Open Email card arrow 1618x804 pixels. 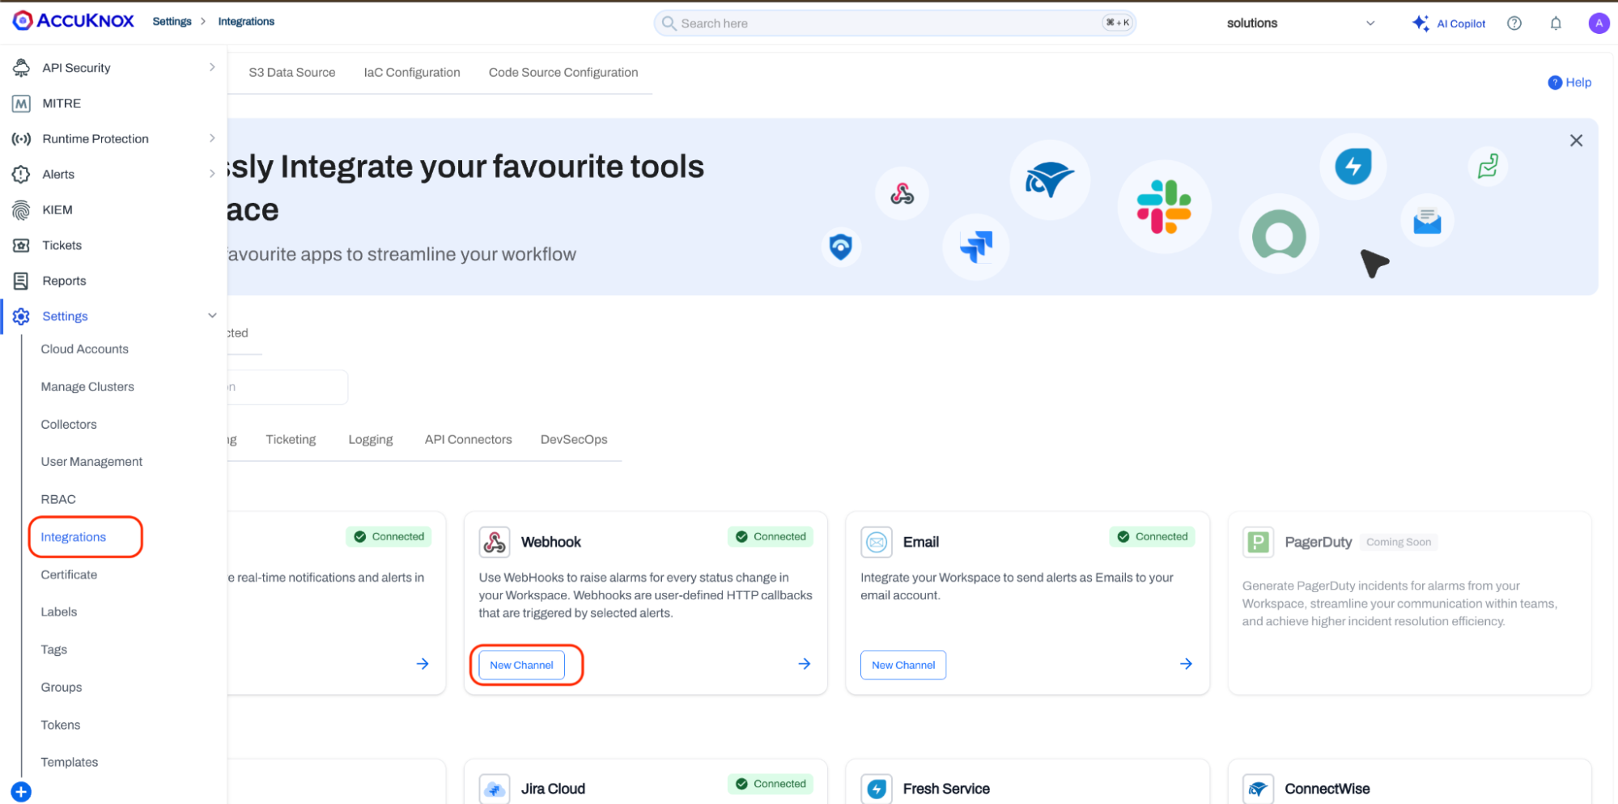point(1187,664)
